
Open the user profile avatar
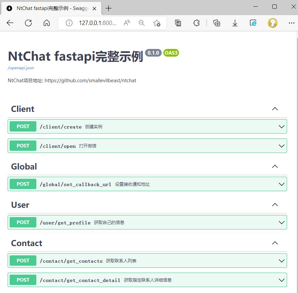pos(273,23)
